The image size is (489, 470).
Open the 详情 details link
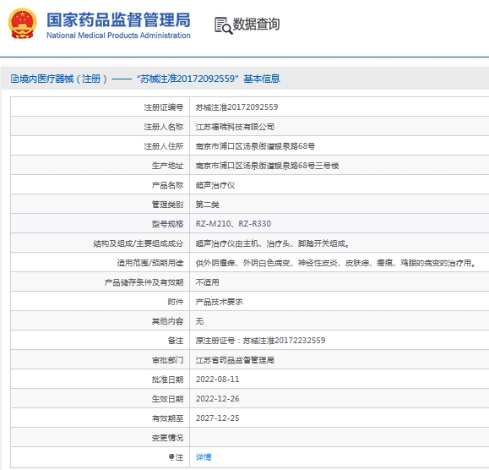pos(204,457)
